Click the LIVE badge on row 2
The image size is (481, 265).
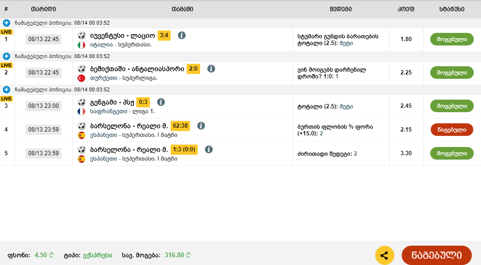point(6,65)
